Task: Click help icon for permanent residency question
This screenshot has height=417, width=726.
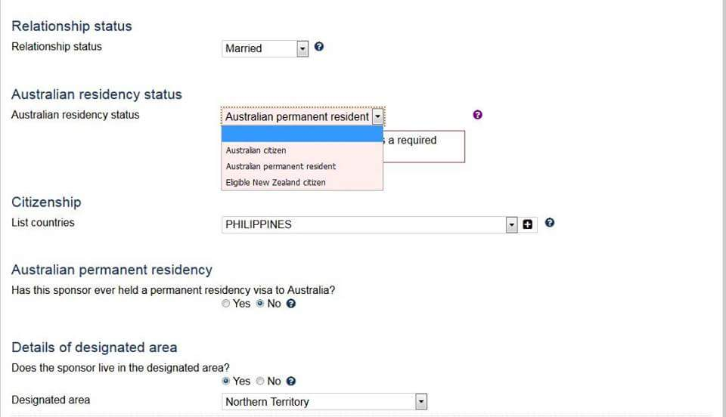Action: click(x=291, y=304)
